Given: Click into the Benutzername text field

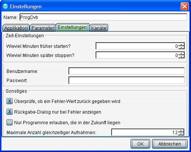Looking at the screenshot, I should point(126,71).
